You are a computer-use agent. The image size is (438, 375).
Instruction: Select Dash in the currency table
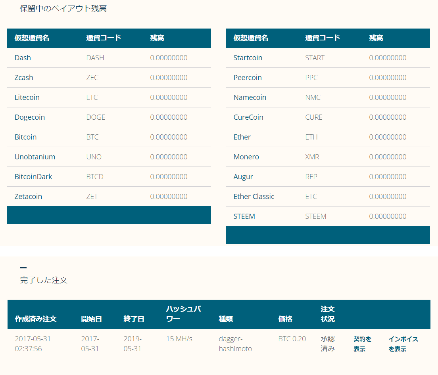(x=23, y=58)
